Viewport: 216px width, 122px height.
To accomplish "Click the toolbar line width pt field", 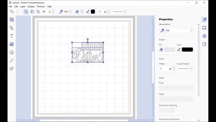I will pyautogui.click(x=103, y=12).
